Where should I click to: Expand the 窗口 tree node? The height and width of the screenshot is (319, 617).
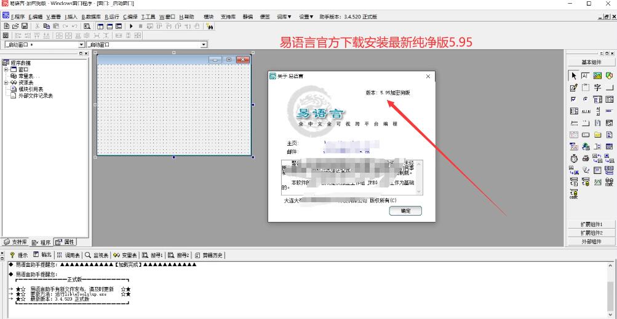(6, 69)
